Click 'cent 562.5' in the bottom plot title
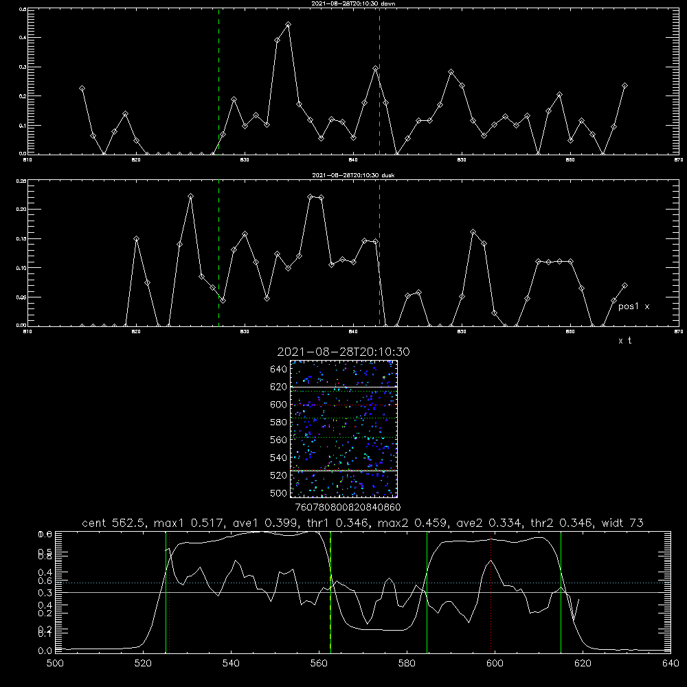The image size is (687, 687). tap(113, 523)
